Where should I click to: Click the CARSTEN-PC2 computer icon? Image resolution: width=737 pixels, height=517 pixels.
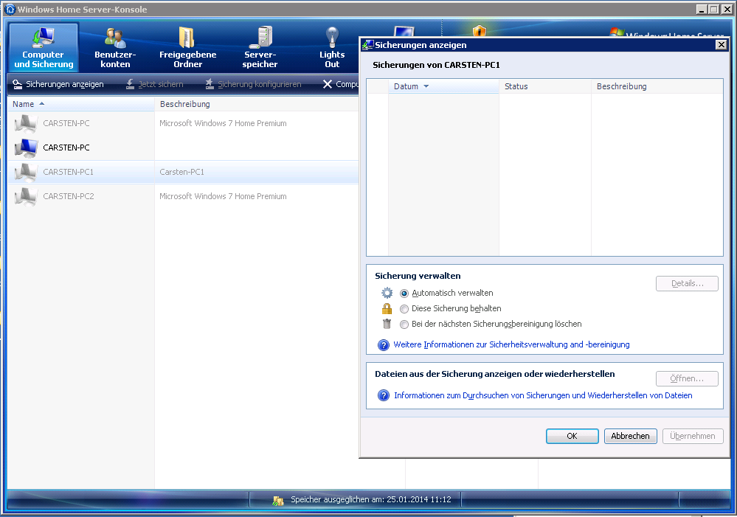(26, 196)
